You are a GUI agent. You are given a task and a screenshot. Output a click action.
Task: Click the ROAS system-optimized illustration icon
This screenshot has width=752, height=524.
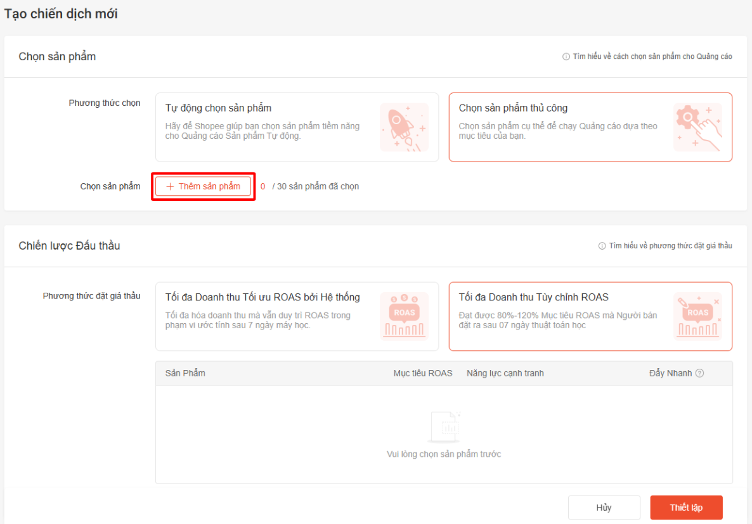404,316
